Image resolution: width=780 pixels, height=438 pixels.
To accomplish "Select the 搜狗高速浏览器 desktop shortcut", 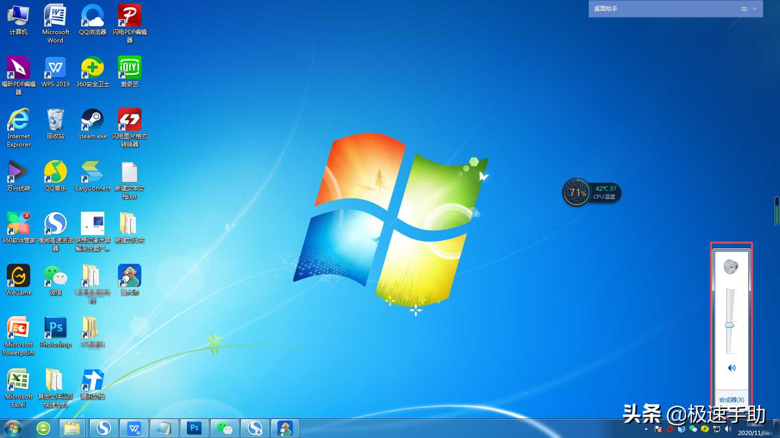I will (x=56, y=232).
